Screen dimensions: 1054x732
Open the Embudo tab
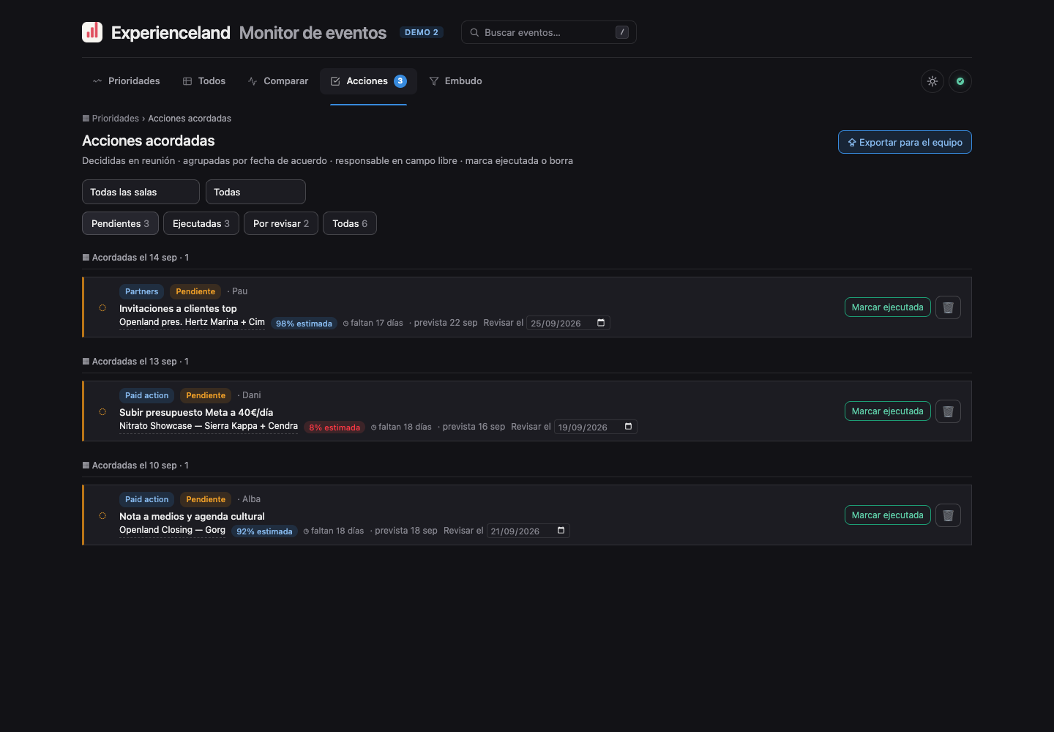pyautogui.click(x=455, y=81)
